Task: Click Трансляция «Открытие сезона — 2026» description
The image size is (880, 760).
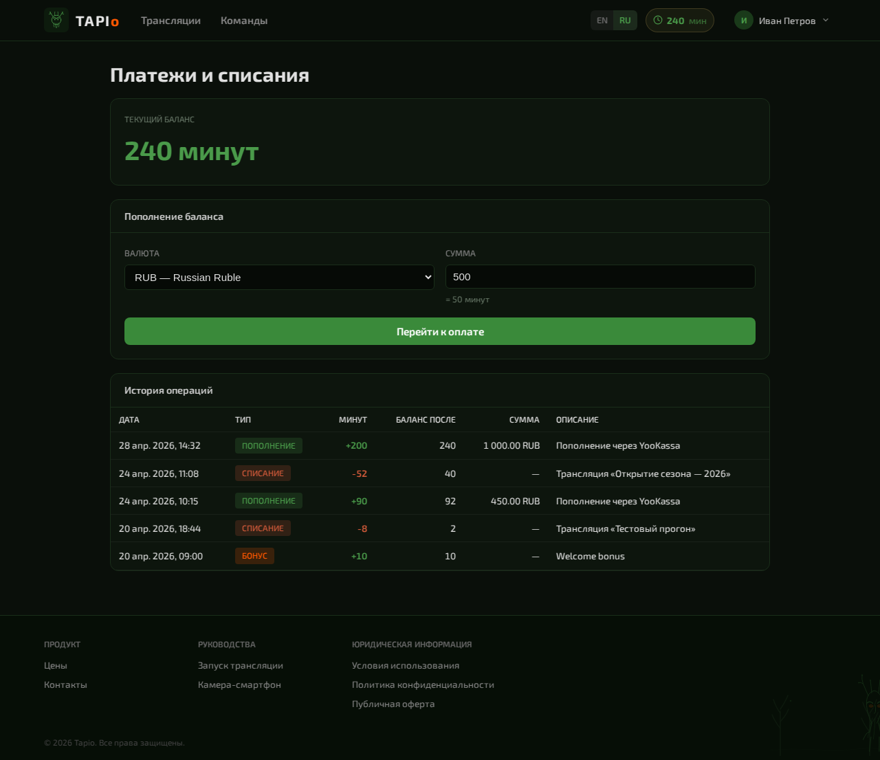Action: pyautogui.click(x=643, y=473)
